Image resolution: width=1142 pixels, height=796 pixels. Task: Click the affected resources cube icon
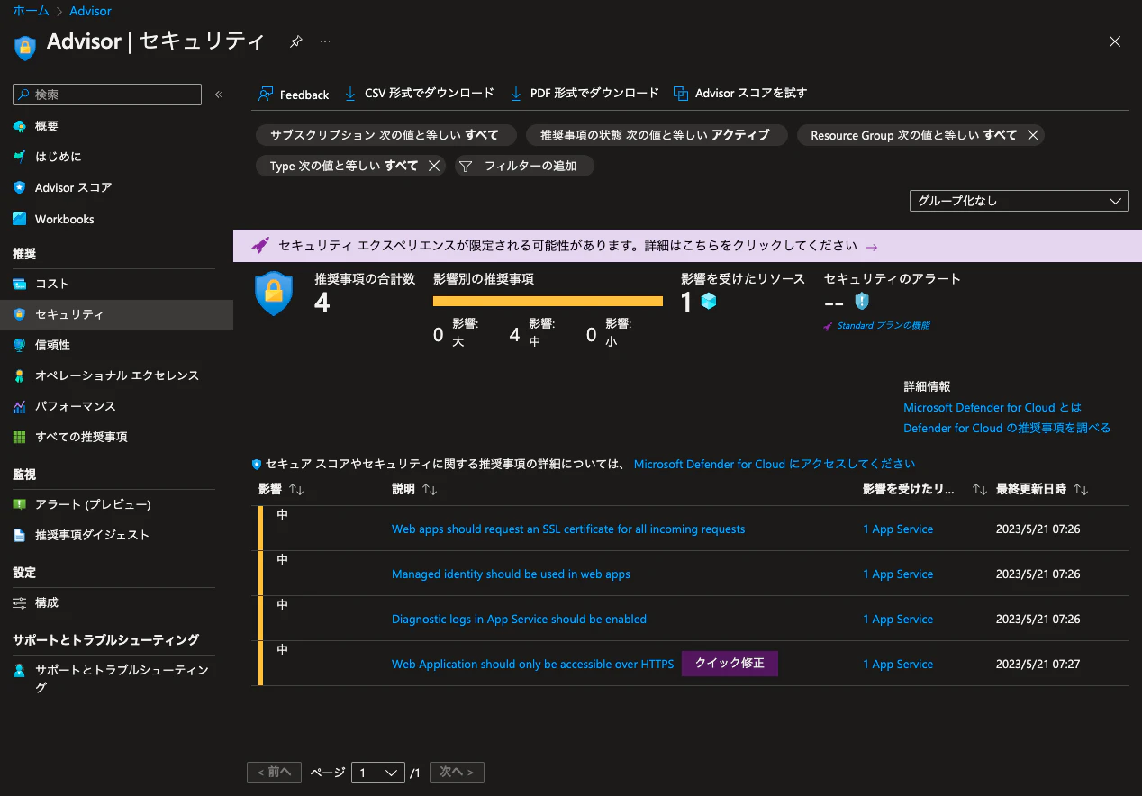[709, 302]
